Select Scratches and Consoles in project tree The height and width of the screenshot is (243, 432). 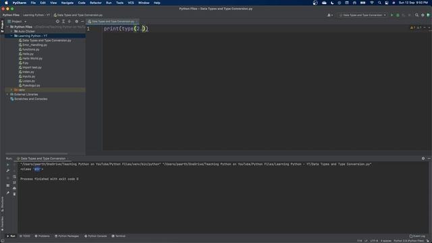[x=28, y=99]
